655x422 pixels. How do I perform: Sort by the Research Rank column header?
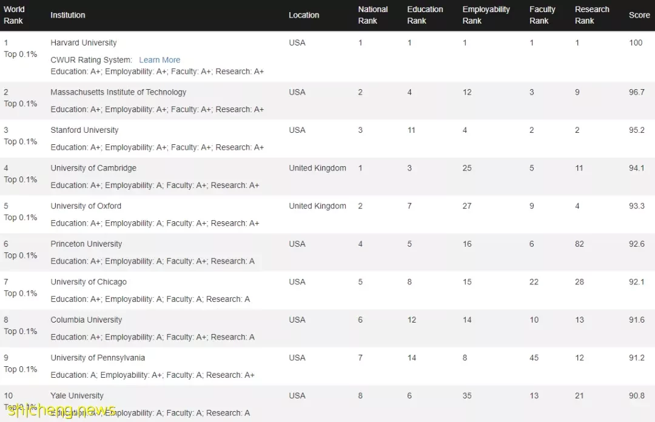tap(592, 15)
